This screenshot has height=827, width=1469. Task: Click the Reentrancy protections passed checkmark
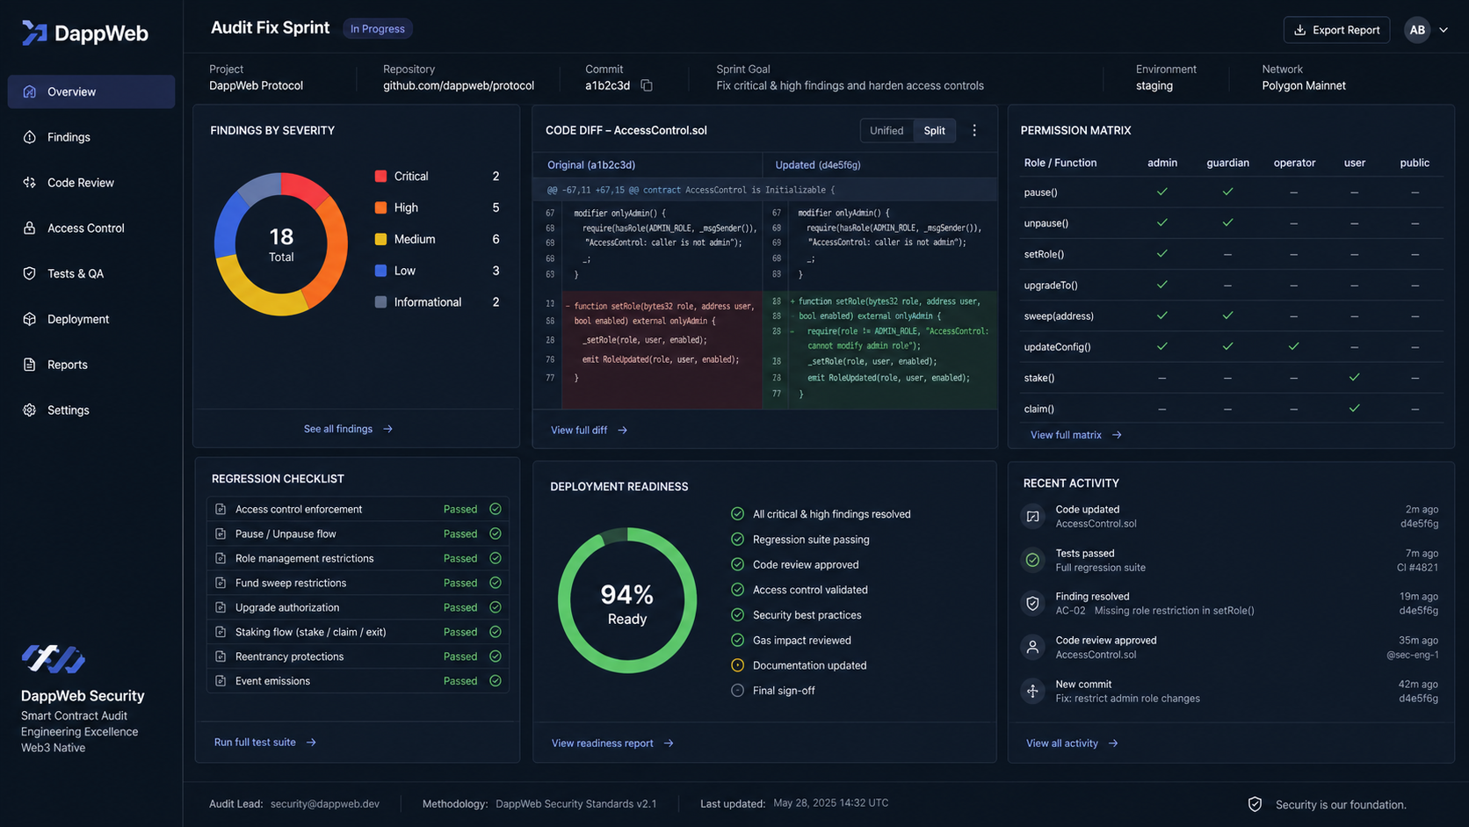click(x=496, y=657)
